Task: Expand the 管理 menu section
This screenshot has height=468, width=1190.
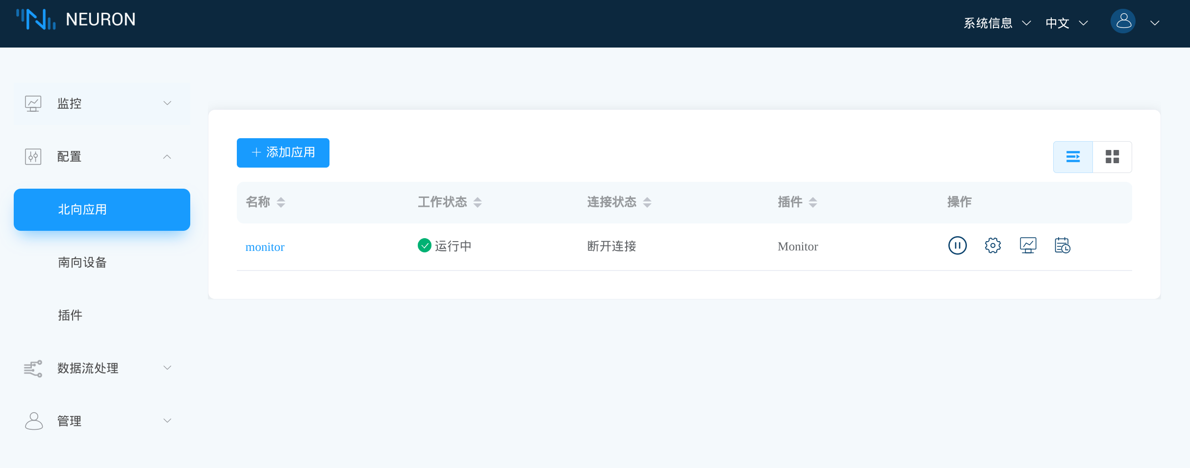Action: [167, 421]
